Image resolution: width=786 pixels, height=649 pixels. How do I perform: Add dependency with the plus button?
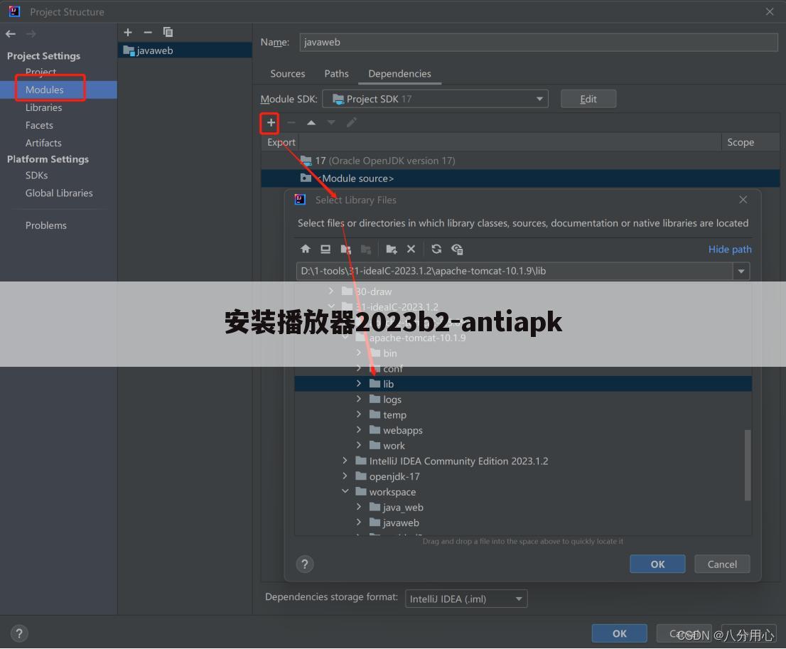click(x=271, y=122)
